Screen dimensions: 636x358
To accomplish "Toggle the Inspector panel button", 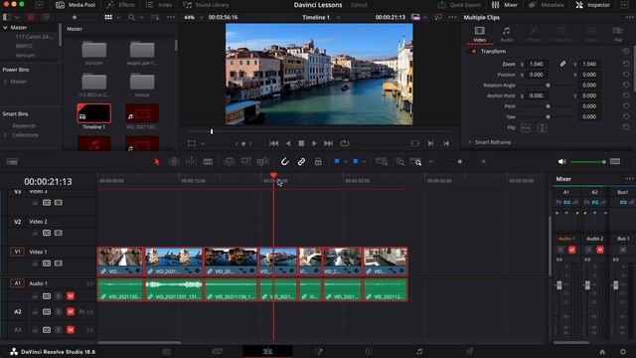I will pos(593,5).
